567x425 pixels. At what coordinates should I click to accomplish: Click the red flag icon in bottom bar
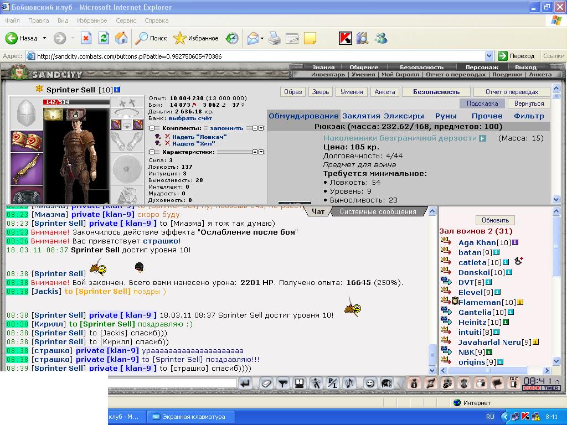point(497,383)
